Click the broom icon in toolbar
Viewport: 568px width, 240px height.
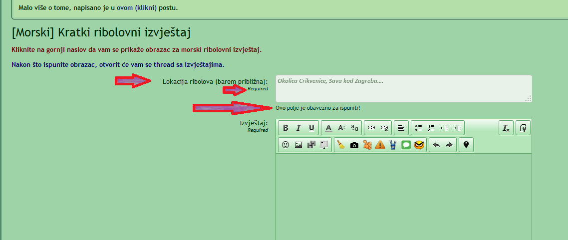[341, 145]
